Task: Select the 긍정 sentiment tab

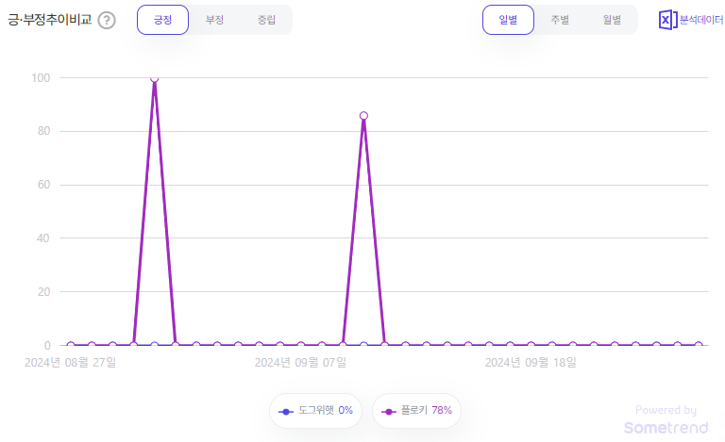Action: click(x=162, y=20)
